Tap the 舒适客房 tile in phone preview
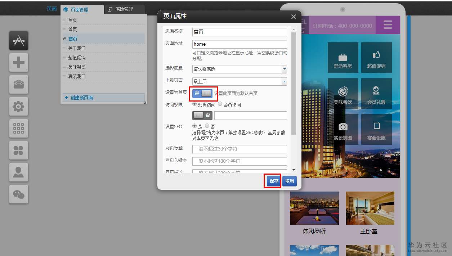This screenshot has width=452, height=256. point(343,58)
